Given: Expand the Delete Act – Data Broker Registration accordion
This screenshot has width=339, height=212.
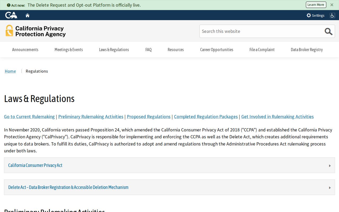Looking at the screenshot, I should point(169,187).
